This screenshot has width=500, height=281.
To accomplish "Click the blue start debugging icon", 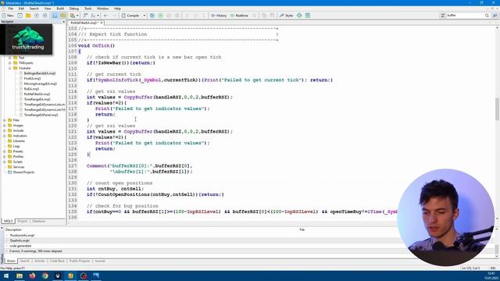I will (x=152, y=16).
